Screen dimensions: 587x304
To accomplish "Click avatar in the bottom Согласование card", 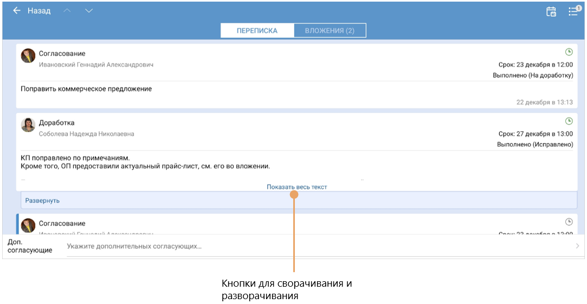I will (28, 225).
